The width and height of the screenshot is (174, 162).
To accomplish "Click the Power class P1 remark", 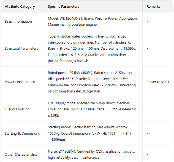I will pyautogui.click(x=158, y=82).
